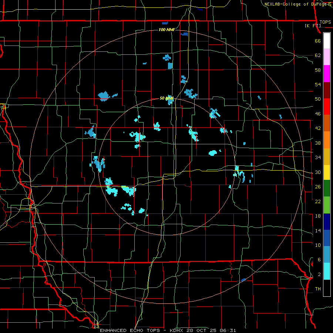Click the light pink legend swatch
This screenshot has width=333, height=333.
point(327,57)
